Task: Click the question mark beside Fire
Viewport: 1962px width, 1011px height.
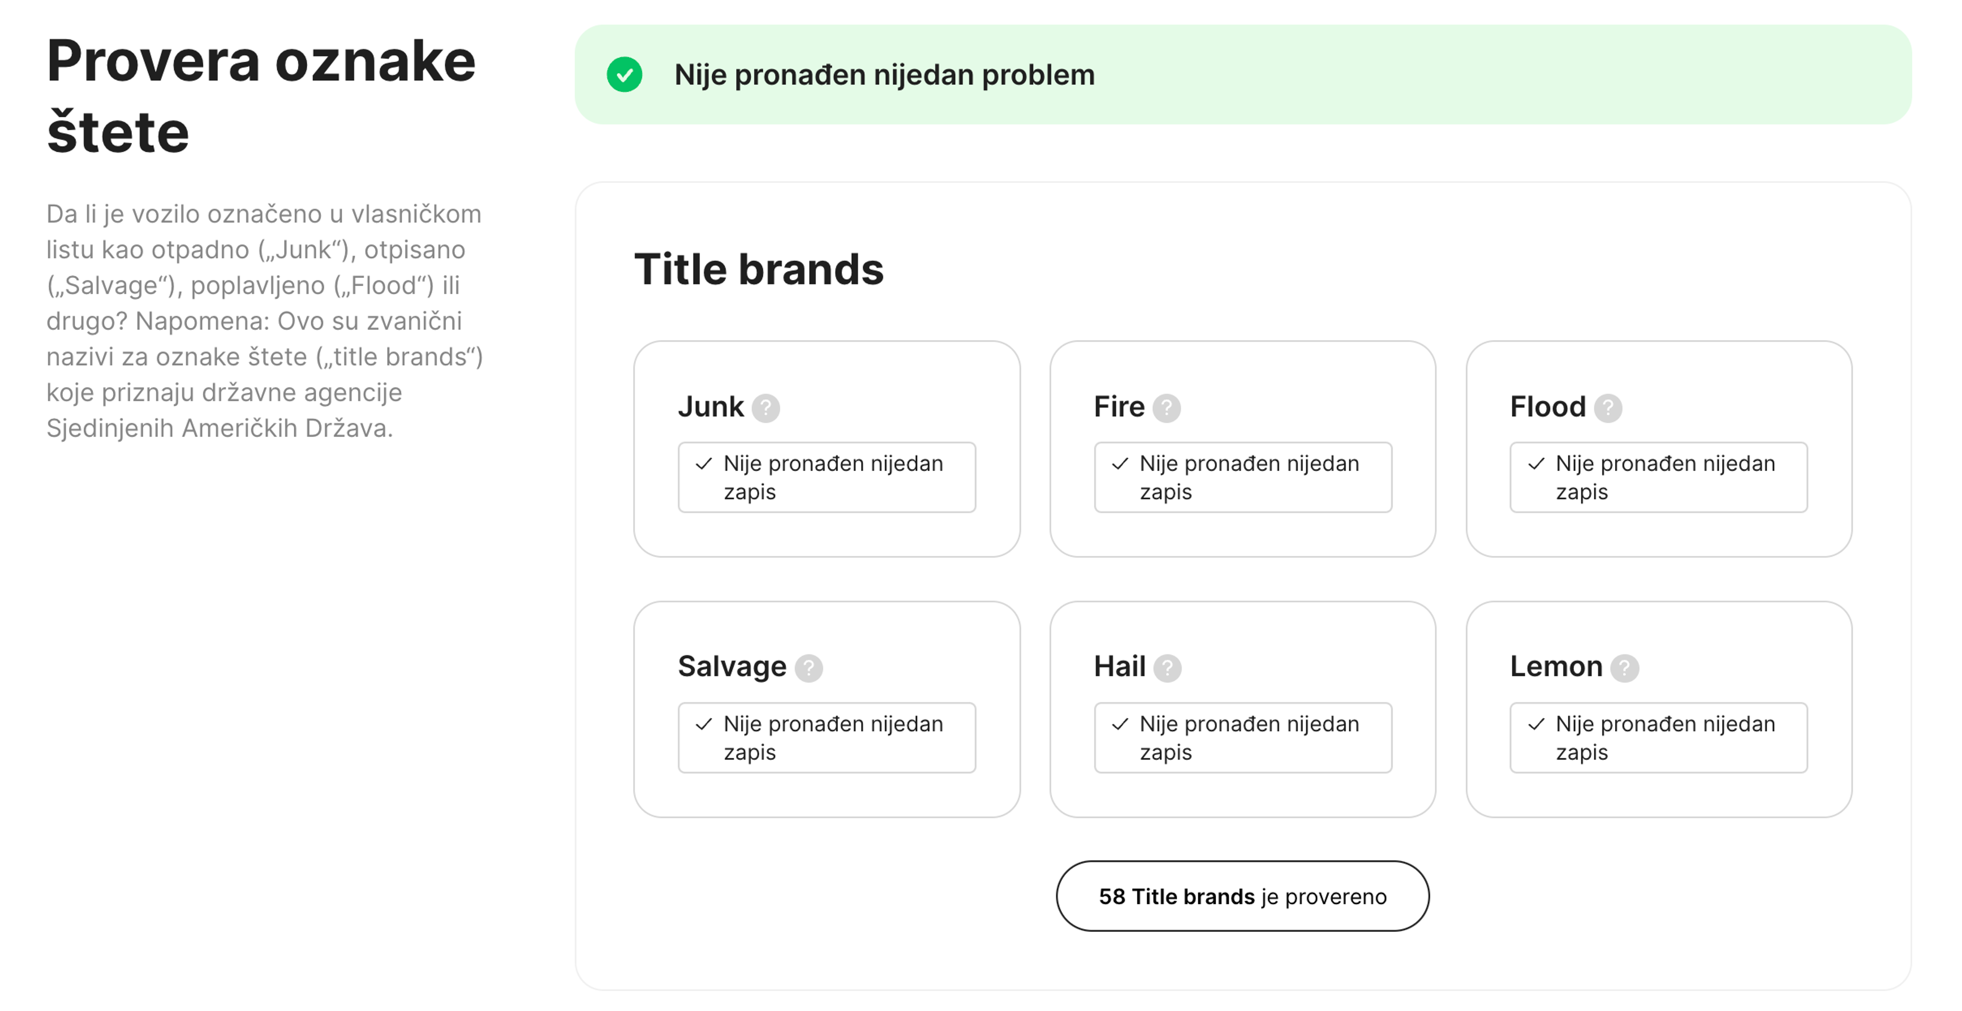Action: [x=1166, y=408]
